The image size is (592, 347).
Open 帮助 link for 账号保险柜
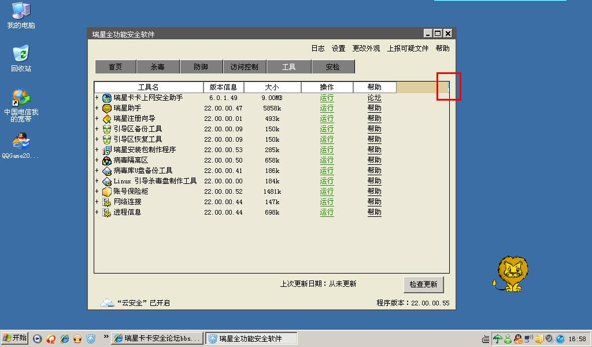(x=374, y=191)
